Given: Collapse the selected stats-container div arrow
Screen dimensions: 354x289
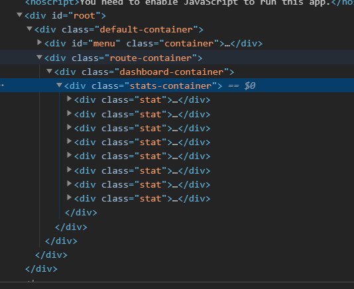Looking at the screenshot, I should point(60,86).
